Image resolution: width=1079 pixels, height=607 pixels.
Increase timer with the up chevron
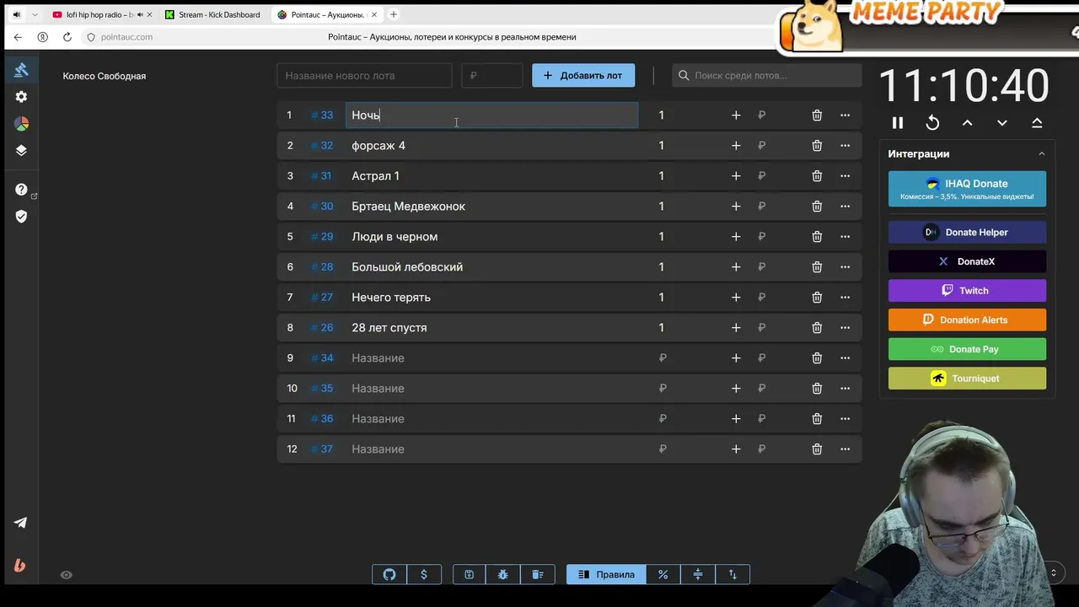click(x=967, y=123)
